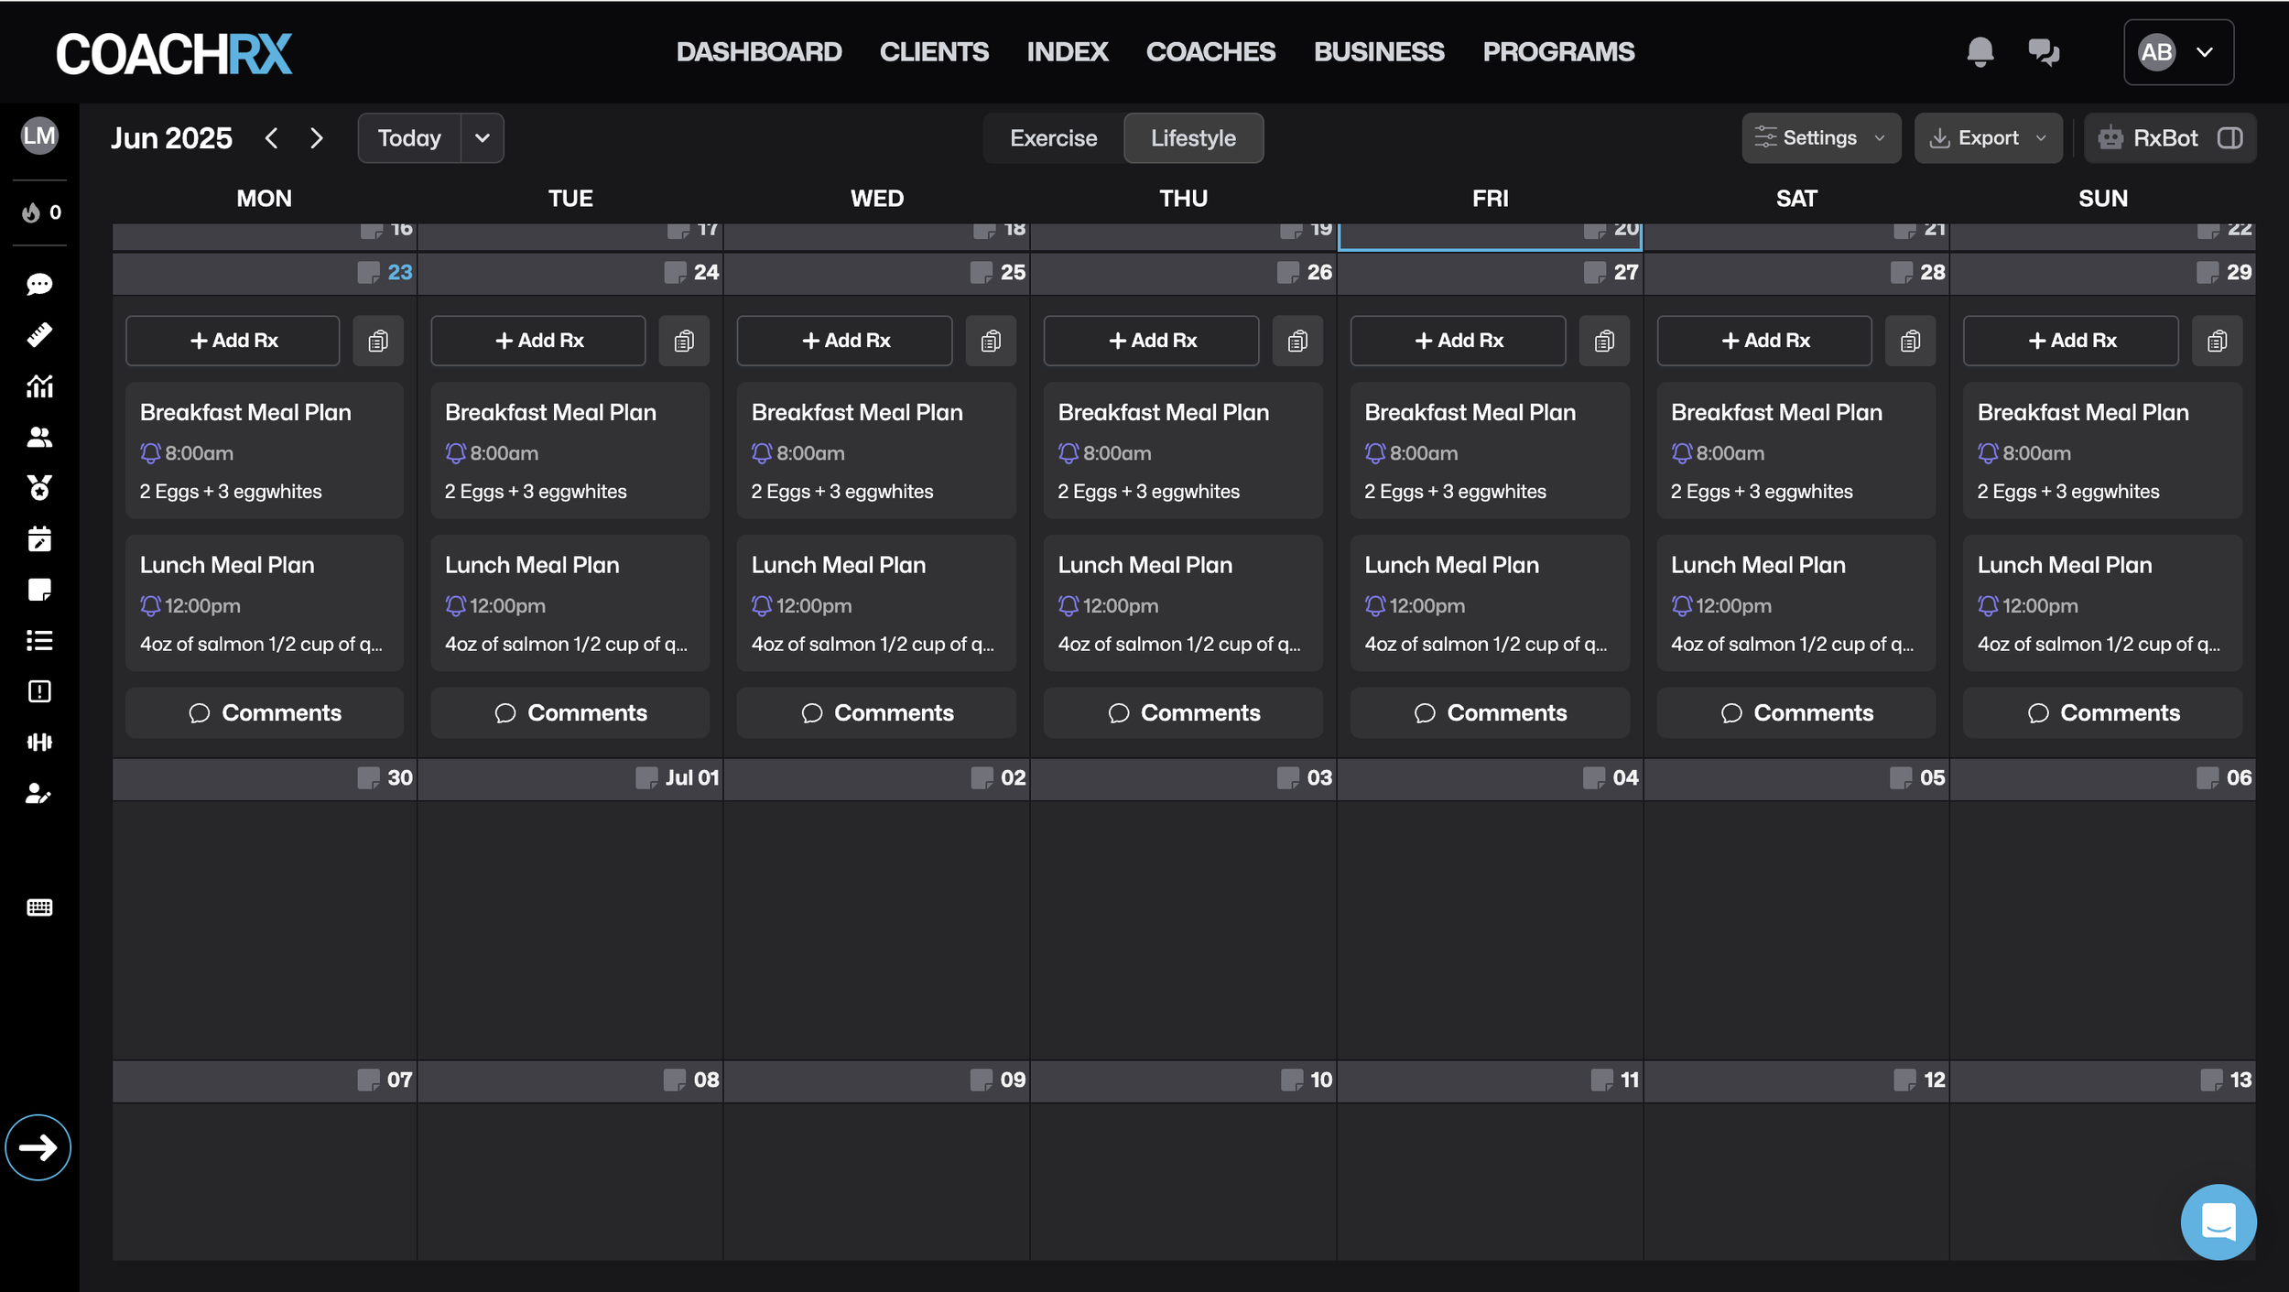Open the ruler measurements sidebar icon
The height and width of the screenshot is (1292, 2289).
click(39, 335)
